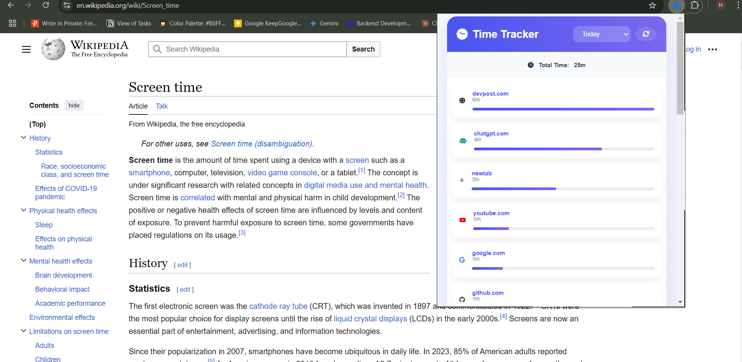Click the Time Tracker clock logo
742x362 pixels.
[x=462, y=34]
